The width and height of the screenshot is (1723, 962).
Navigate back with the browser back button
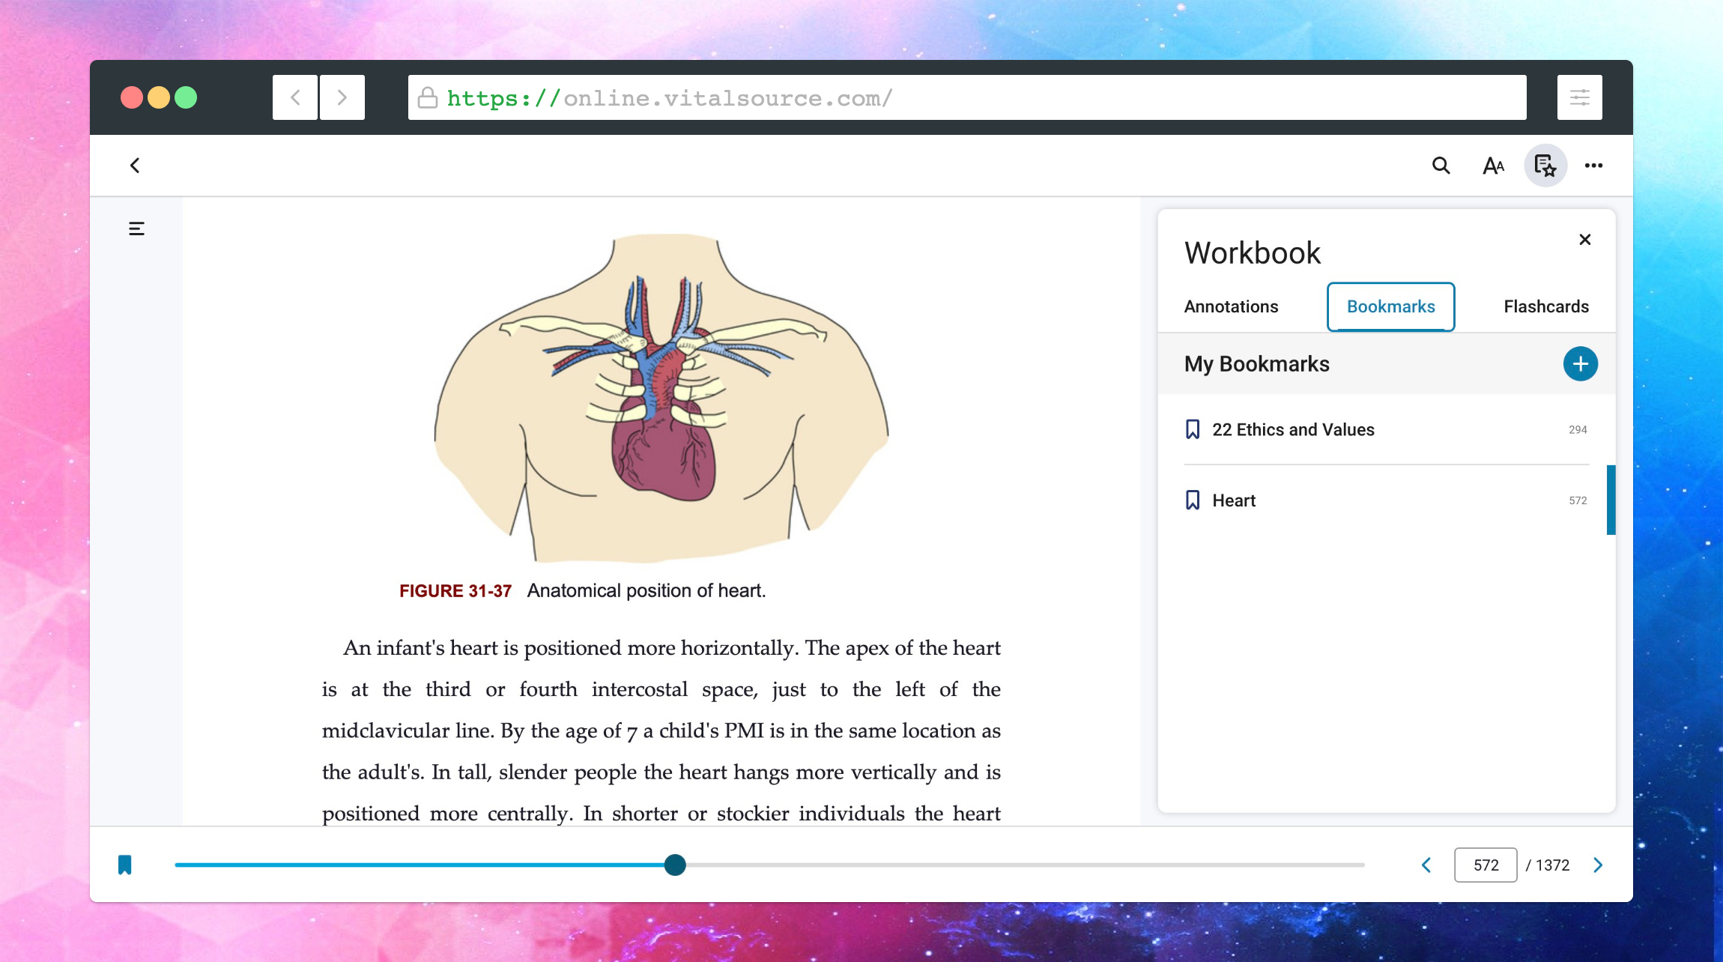tap(294, 97)
